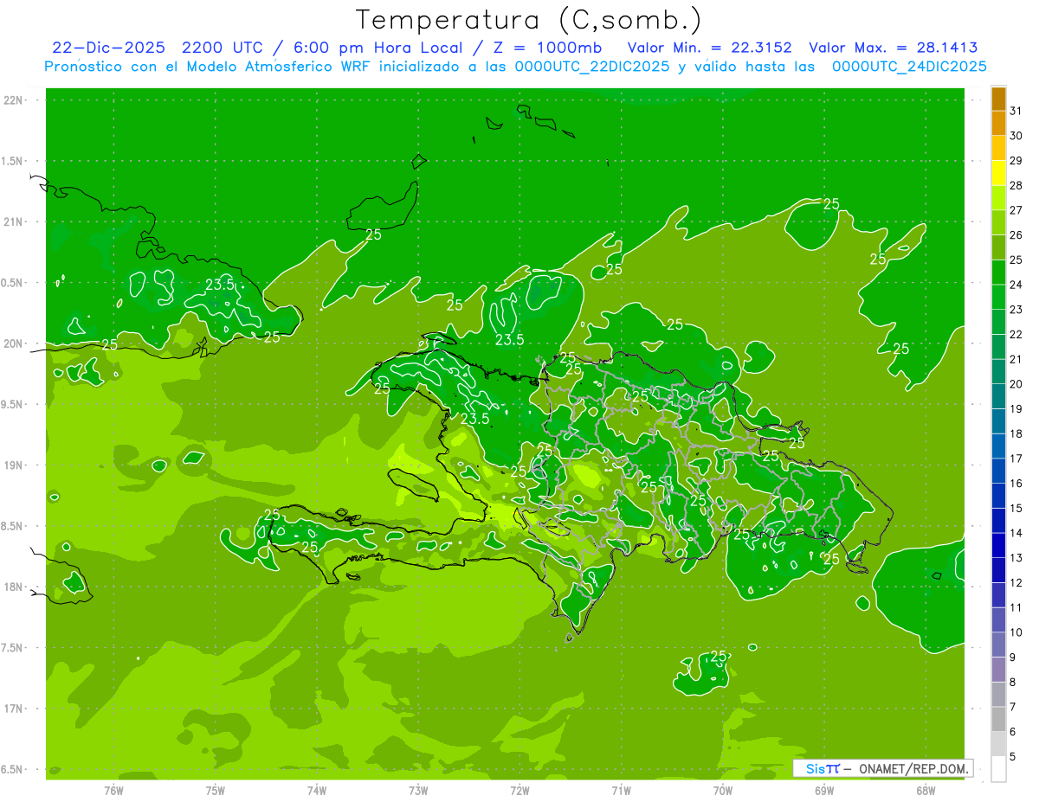Click the legend value 22
Viewport: 1039px width, 802px height.
[x=1016, y=334]
